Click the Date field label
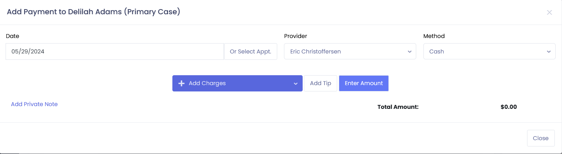The image size is (562, 154). [x=12, y=36]
